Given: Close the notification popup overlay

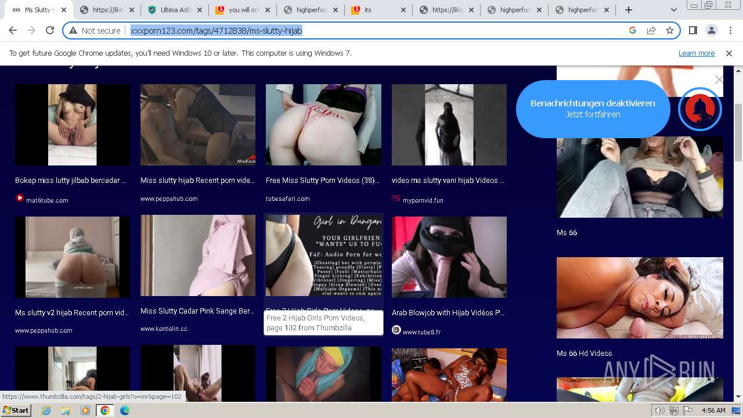Looking at the screenshot, I should (x=719, y=80).
